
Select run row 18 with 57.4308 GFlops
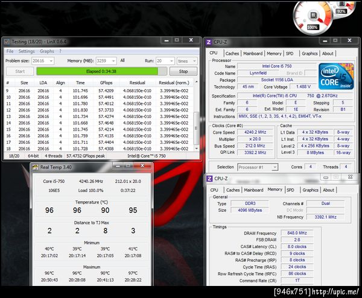click(x=99, y=149)
